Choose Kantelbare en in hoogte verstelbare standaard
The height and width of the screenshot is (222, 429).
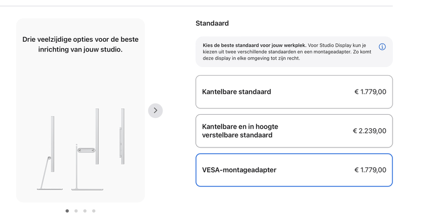coord(294,131)
